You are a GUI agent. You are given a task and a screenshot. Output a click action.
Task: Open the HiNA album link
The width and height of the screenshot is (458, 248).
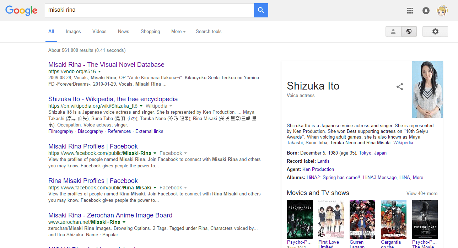404,178
